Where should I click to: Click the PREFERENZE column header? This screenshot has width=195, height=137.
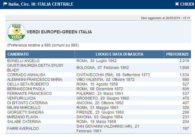177,54
